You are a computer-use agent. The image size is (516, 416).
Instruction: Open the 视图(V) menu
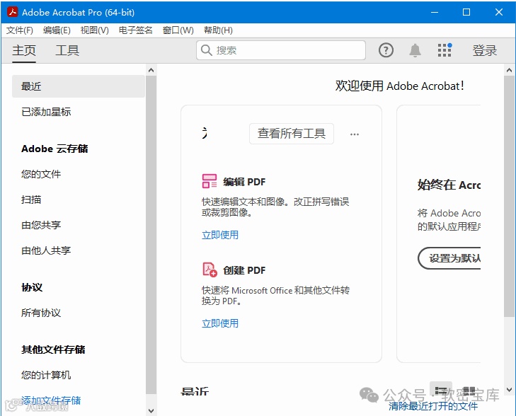94,30
